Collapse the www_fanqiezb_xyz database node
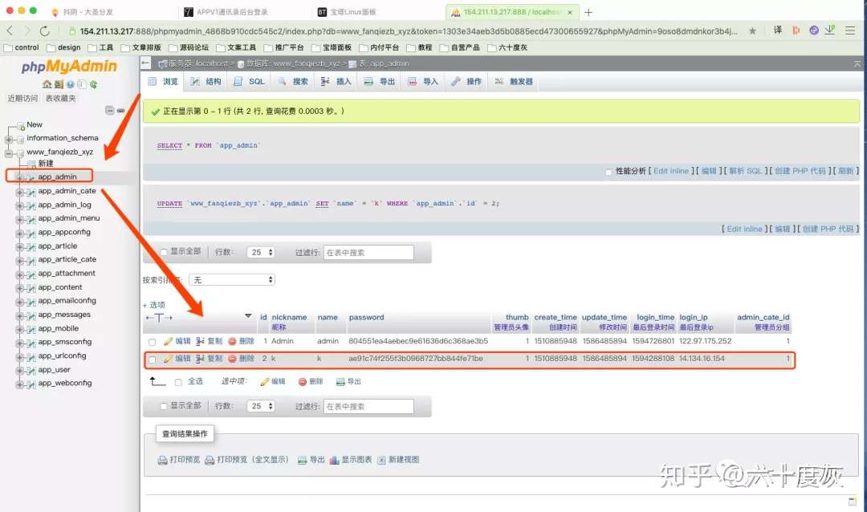 (x=9, y=152)
